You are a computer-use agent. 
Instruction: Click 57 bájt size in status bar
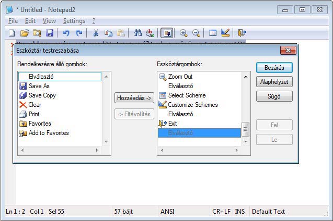coord(123,212)
